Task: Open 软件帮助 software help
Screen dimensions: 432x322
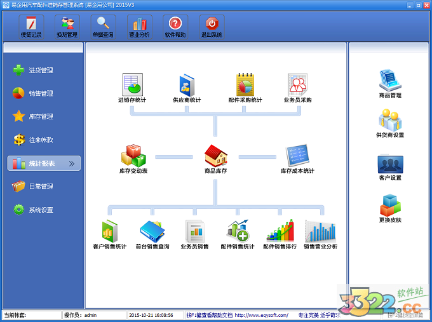Action: 175,27
